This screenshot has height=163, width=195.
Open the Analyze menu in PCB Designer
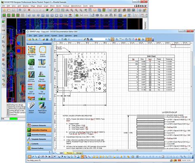66,6
